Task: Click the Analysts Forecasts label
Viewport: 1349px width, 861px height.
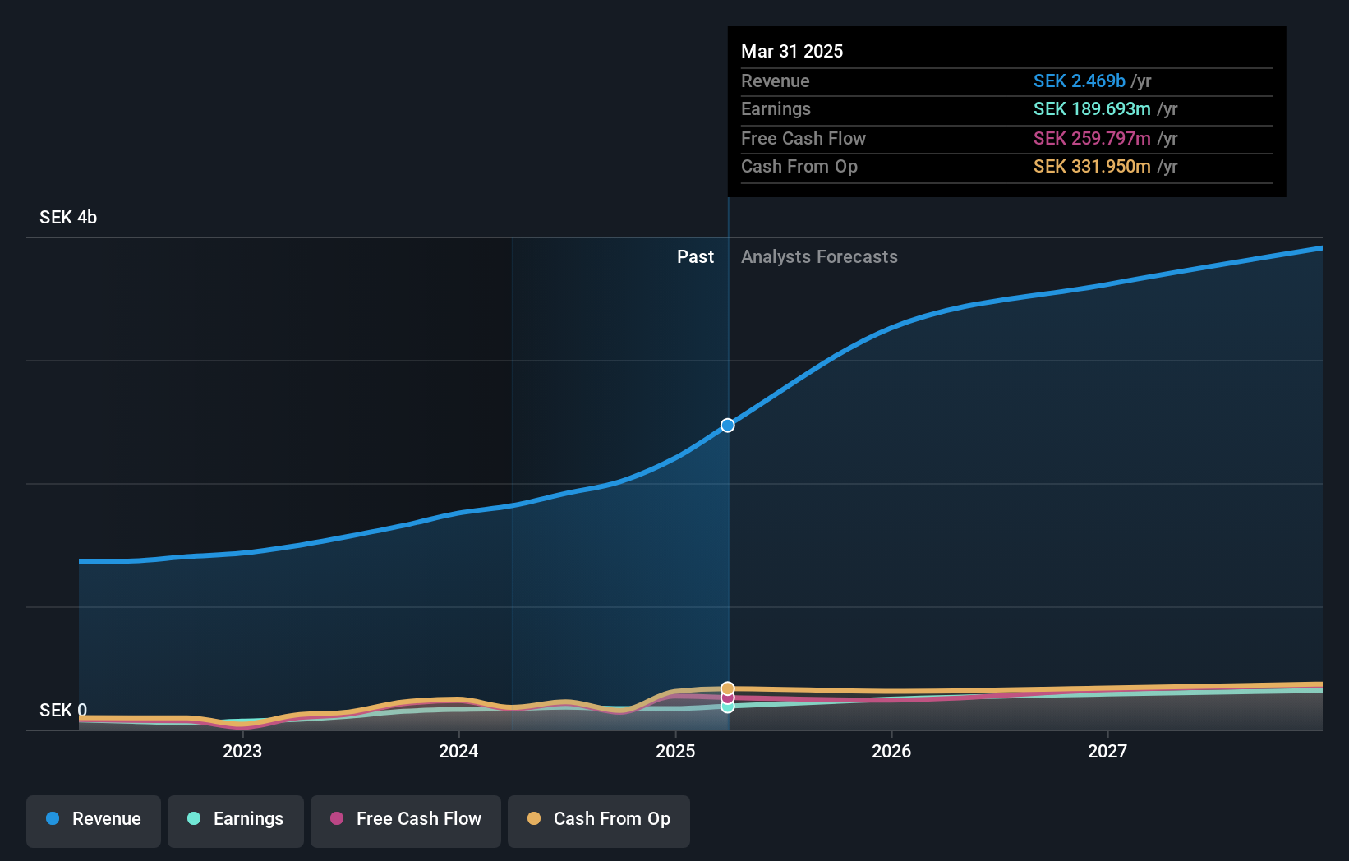Action: 819,256
